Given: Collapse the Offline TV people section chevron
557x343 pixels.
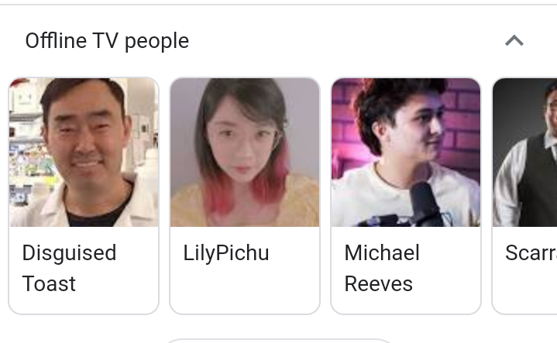Looking at the screenshot, I should (x=514, y=41).
